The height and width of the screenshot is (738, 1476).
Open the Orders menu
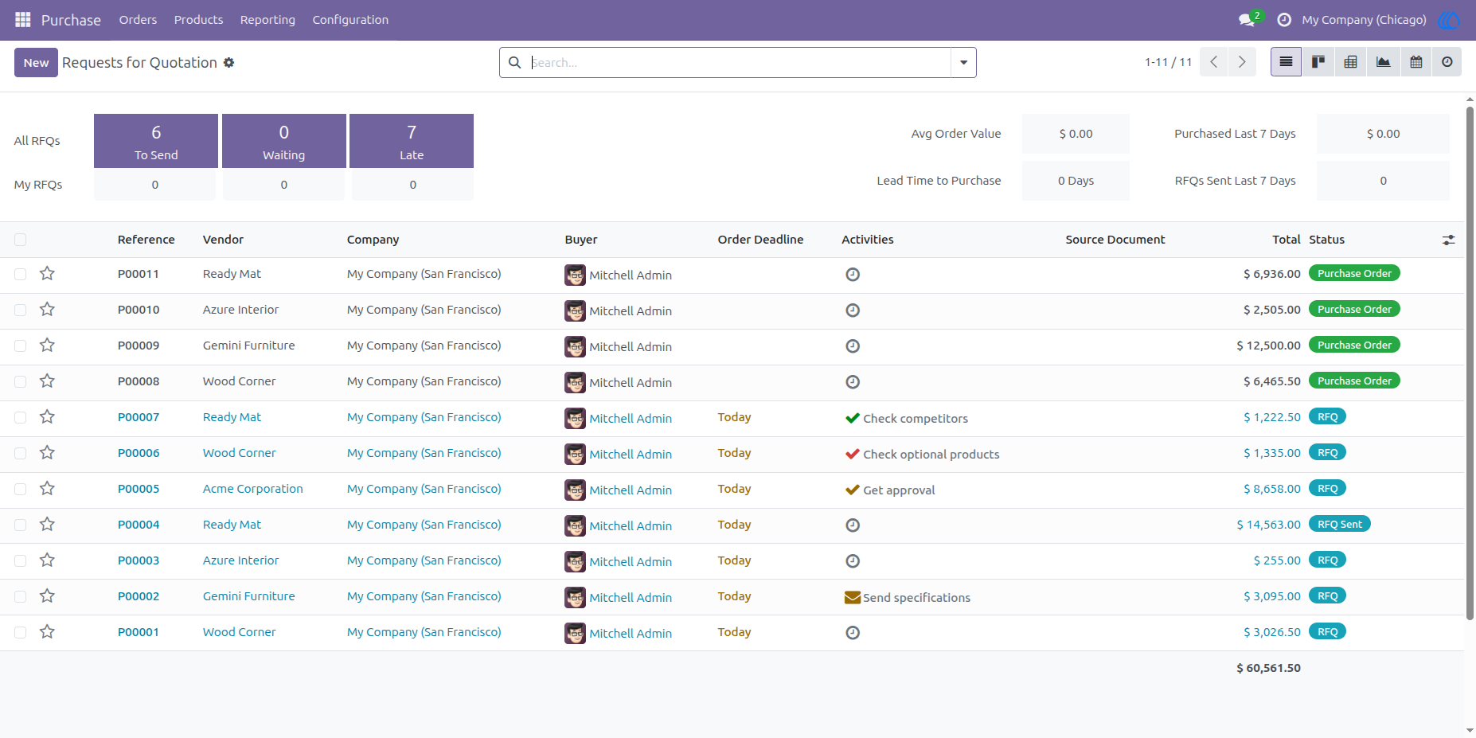point(138,20)
